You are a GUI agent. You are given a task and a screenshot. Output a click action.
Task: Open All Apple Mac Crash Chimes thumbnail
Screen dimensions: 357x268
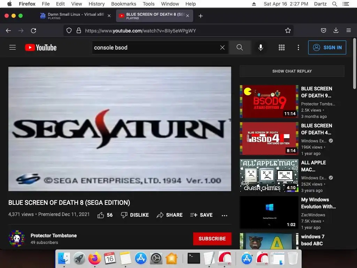click(269, 176)
